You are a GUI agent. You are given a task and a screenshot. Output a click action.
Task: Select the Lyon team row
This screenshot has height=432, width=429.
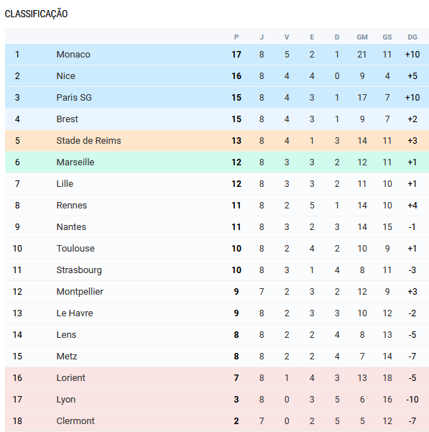coord(217,399)
